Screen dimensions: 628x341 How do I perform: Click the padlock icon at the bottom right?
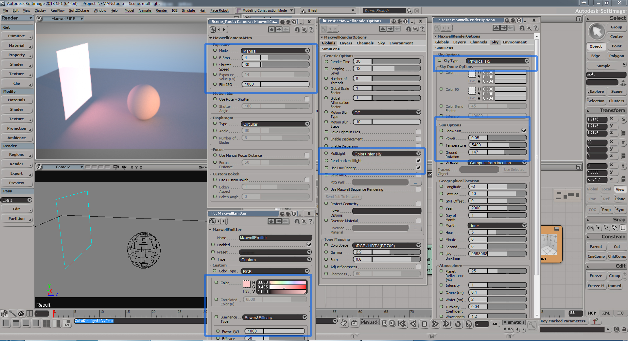coord(624,329)
